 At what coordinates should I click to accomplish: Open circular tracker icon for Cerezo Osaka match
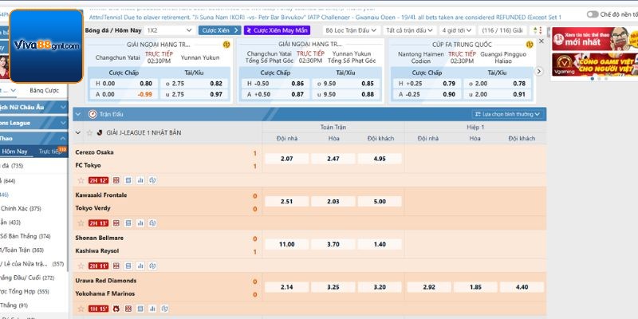tap(152, 180)
